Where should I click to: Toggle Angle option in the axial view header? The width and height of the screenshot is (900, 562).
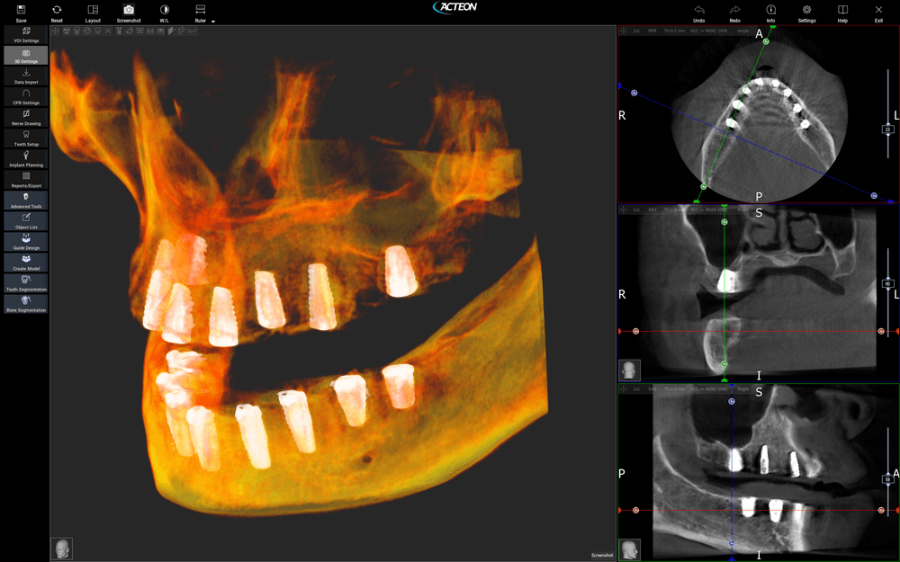pos(742,30)
